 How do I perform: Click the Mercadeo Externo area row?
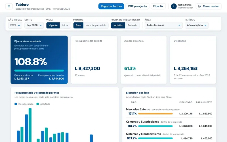[169, 111]
